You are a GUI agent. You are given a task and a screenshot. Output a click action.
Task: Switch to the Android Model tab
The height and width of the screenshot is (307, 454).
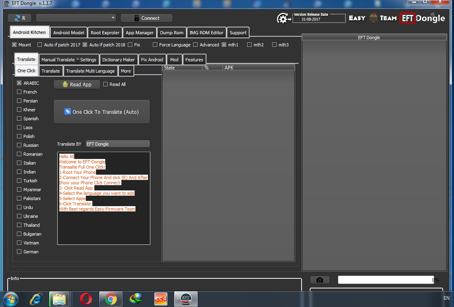point(69,33)
